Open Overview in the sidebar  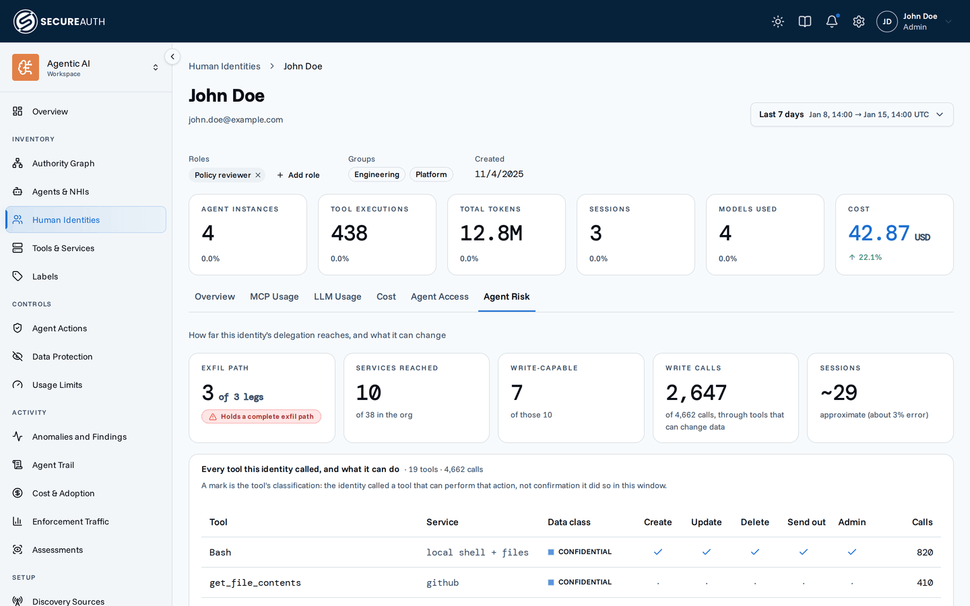86,111
